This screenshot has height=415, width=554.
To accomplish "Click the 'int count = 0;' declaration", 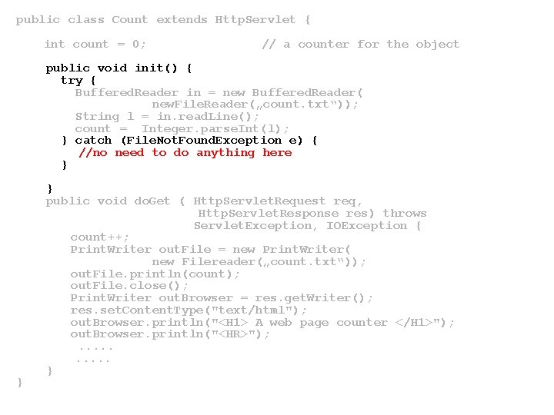I will [95, 44].
